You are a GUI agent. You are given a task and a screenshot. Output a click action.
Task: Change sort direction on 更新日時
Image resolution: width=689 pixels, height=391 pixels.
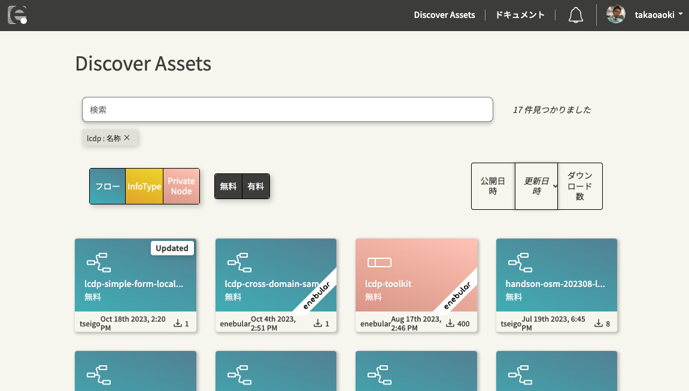pyautogui.click(x=556, y=186)
